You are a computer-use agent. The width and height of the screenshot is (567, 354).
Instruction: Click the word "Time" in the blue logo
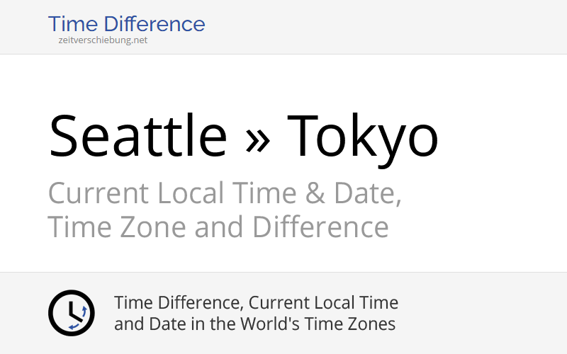click(71, 24)
